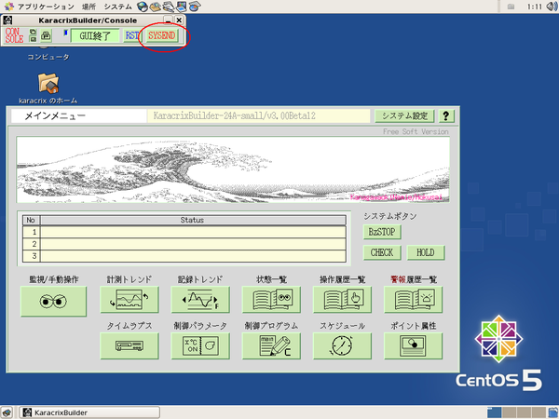Open the 監視/手動操作 eyes icon button

pyautogui.click(x=53, y=302)
